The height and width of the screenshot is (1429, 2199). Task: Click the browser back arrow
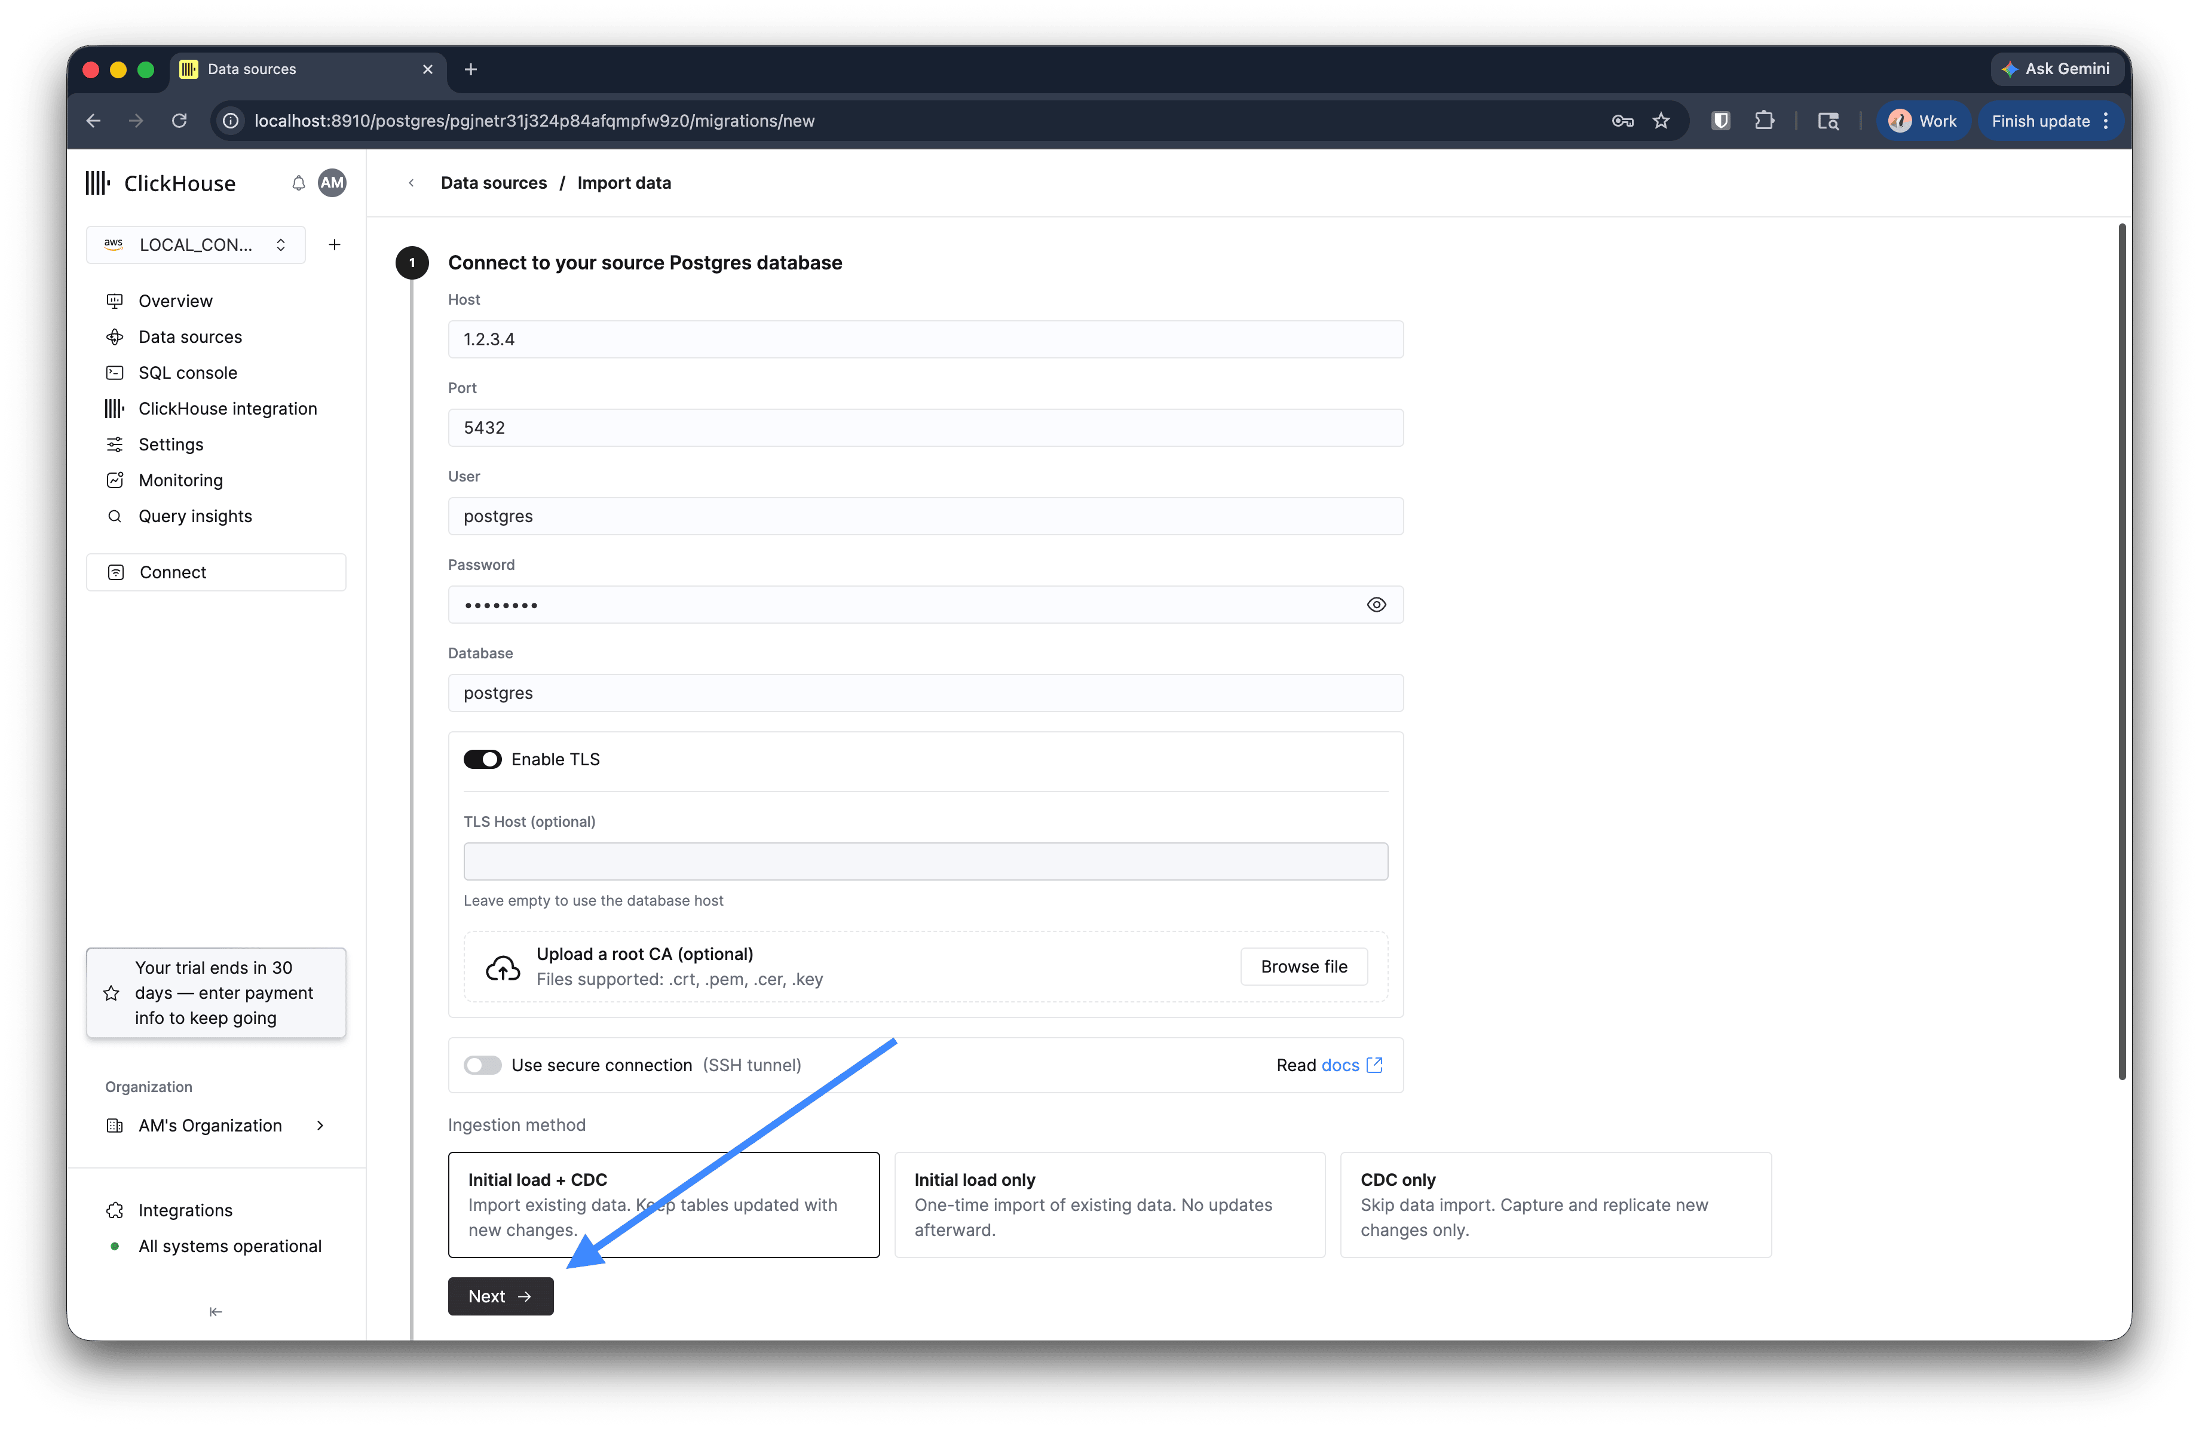tap(93, 121)
